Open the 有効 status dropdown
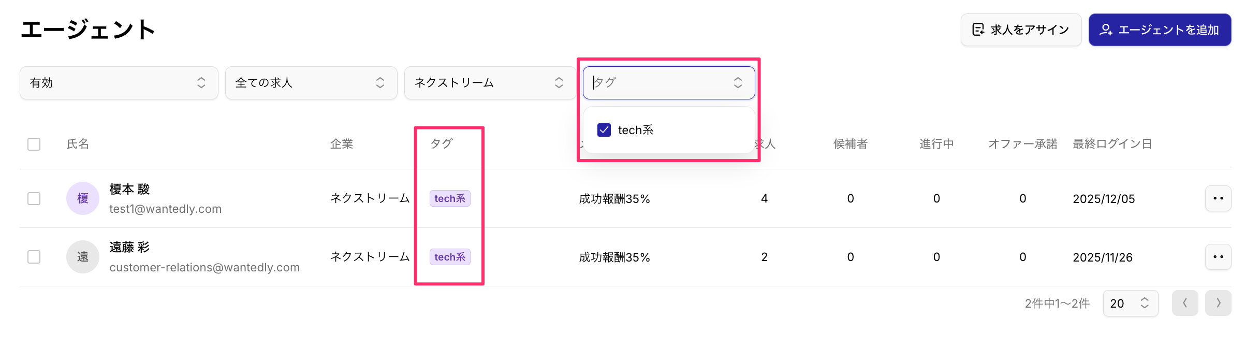1260x347 pixels. pos(119,83)
